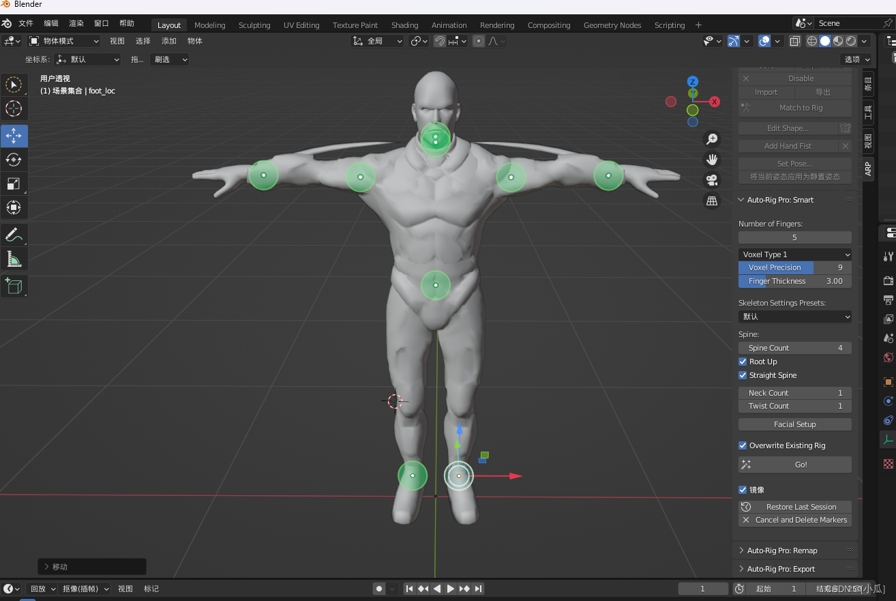
Task: Open the Object properties orange square tab
Action: point(888,381)
